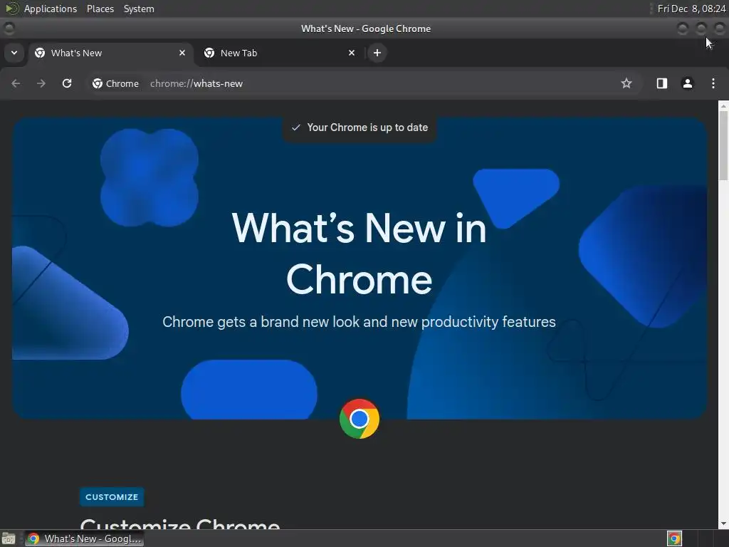Screen dimensions: 729x547
Task: Click the browser back arrow
Action: [x=16, y=83]
